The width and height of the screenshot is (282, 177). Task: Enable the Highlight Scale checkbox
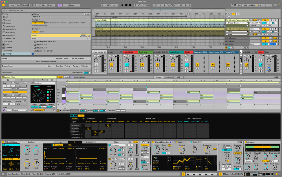[72, 76]
